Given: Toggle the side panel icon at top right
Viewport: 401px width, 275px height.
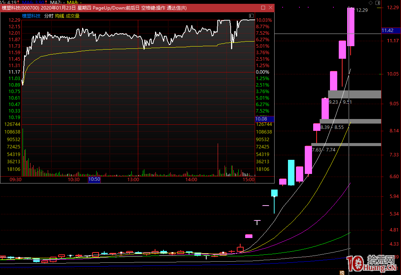Looking at the screenshot, I should (x=378, y=3).
